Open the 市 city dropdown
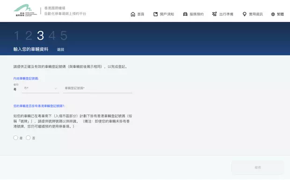 (x=41, y=88)
